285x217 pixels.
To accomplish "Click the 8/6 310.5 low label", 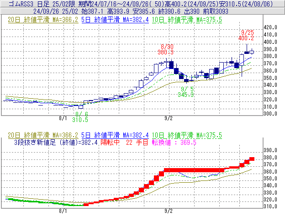I will pos(80,117).
